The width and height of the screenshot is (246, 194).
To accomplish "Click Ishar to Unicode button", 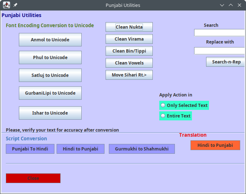I will pos(50,113).
